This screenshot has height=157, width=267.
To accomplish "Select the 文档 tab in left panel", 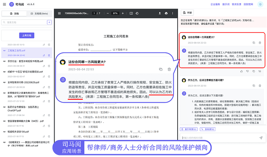I will point(14,13).
